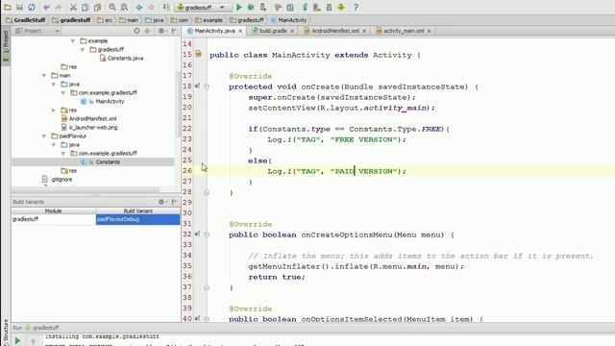Collapse all in Project panel

pyautogui.click(x=147, y=31)
